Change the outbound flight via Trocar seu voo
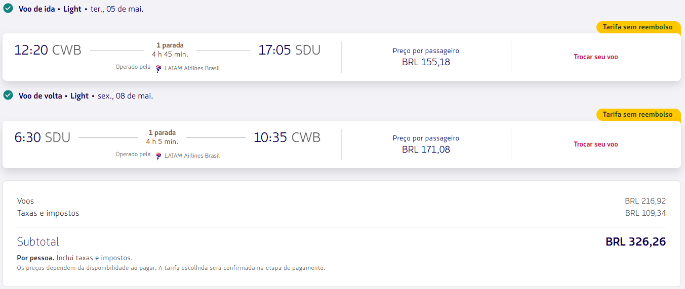Screen dimensions: 685x289 (595, 57)
